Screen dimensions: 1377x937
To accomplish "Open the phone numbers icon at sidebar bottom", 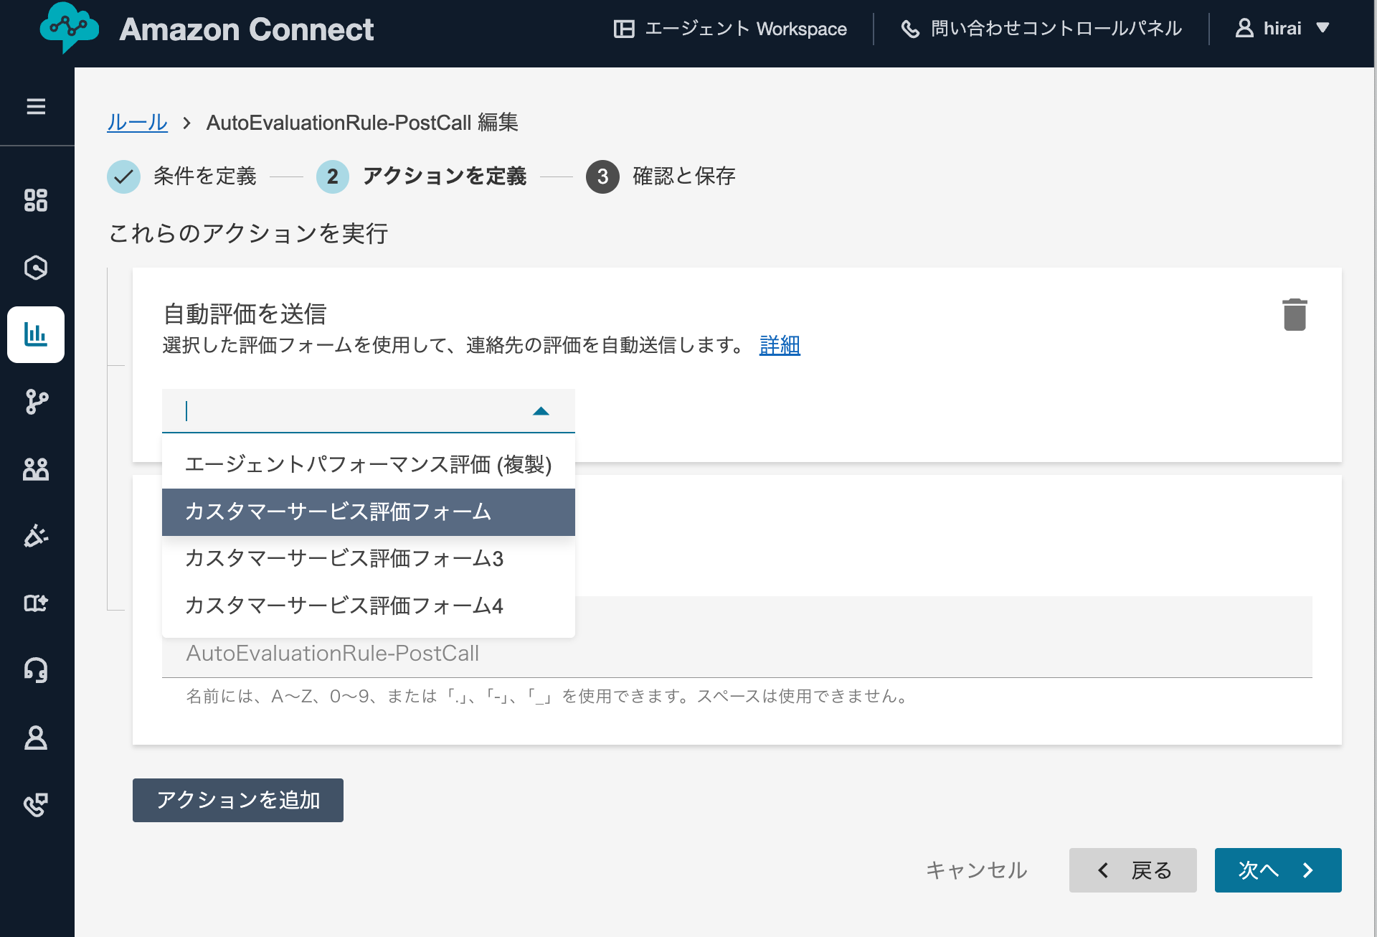I will click(x=36, y=805).
